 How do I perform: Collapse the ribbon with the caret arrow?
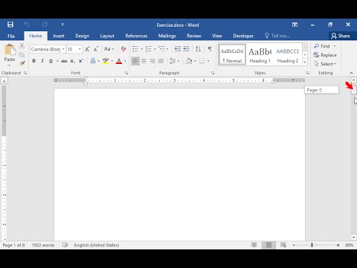(x=351, y=73)
